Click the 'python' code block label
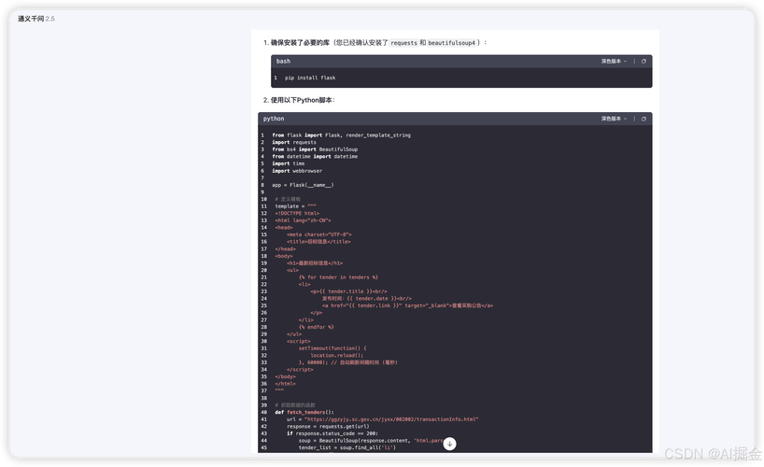Image resolution: width=764 pixels, height=467 pixels. (x=274, y=119)
